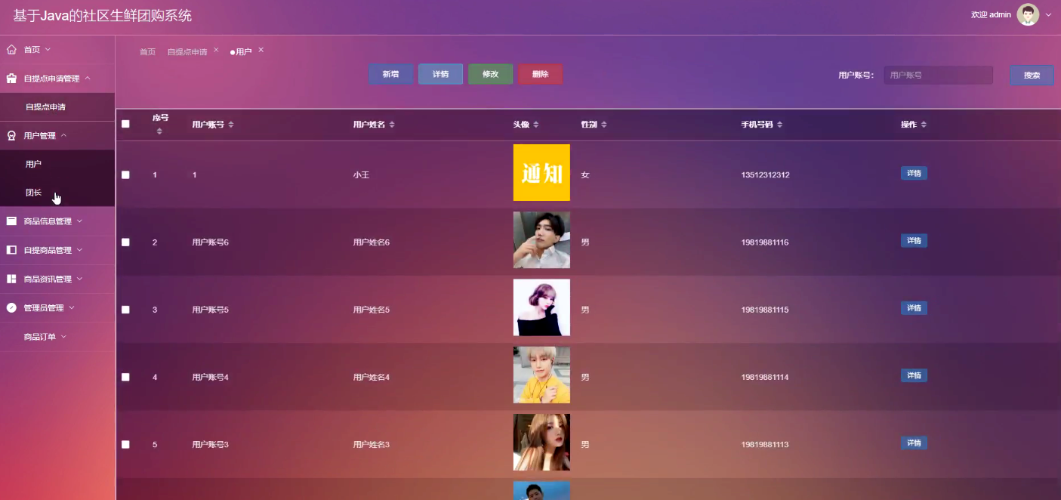Click the 新增 button
Screen dimensions: 1061x500
[x=390, y=74]
